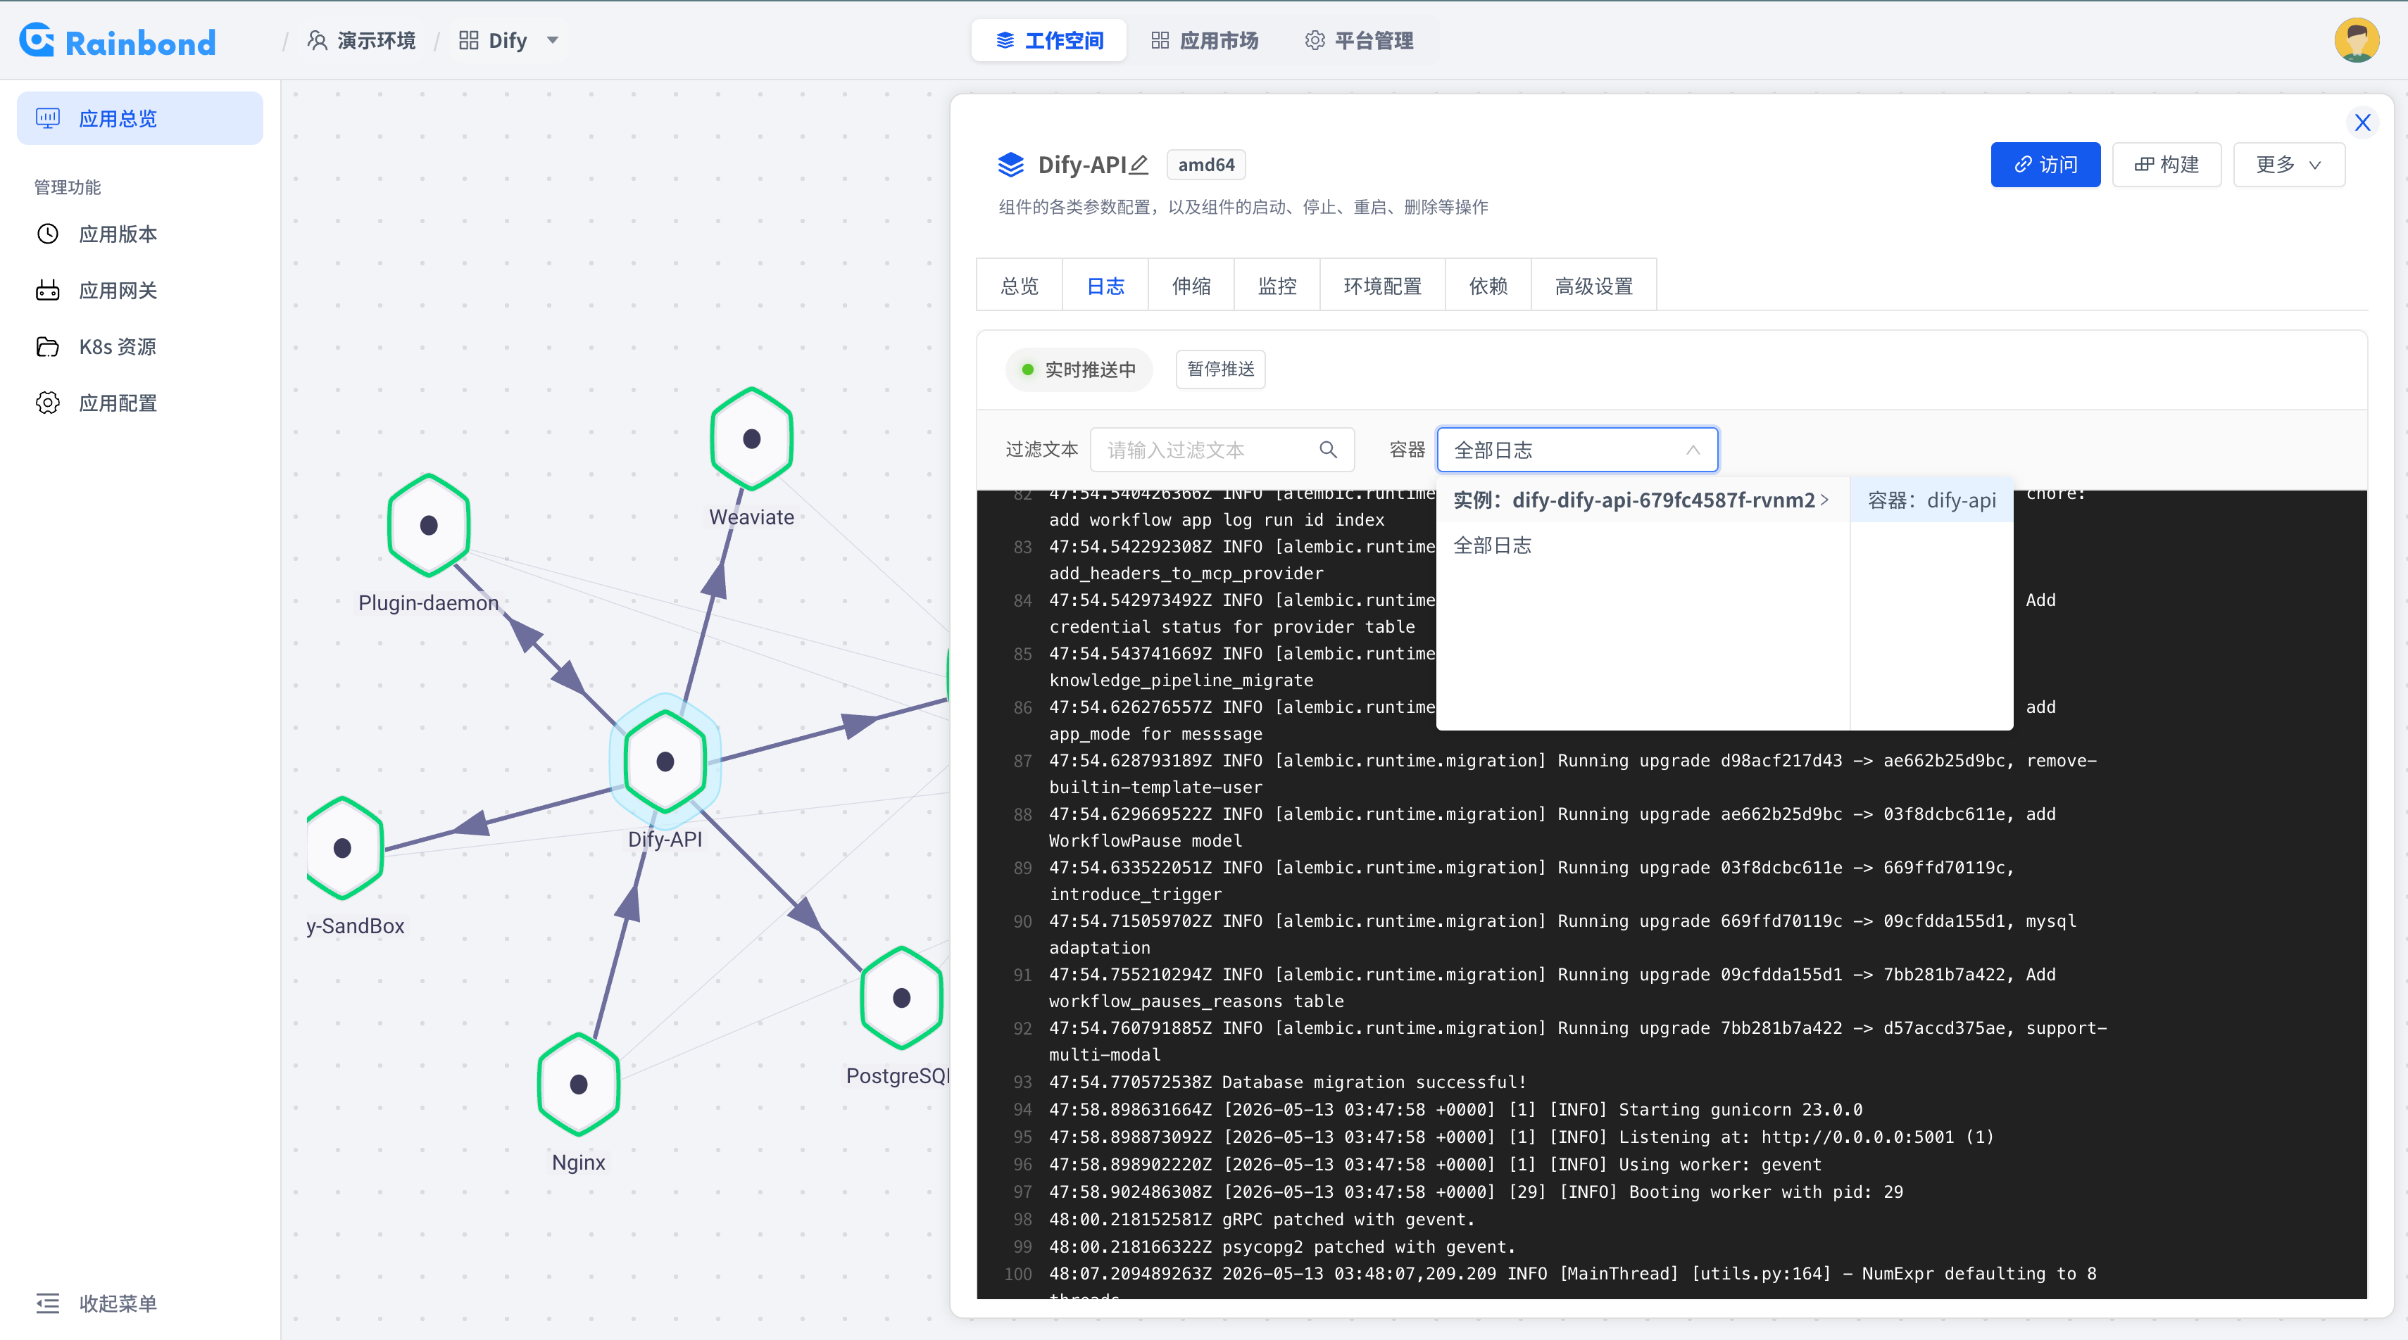
Task: Select 容器：dify-api submenu option
Action: [x=1932, y=500]
